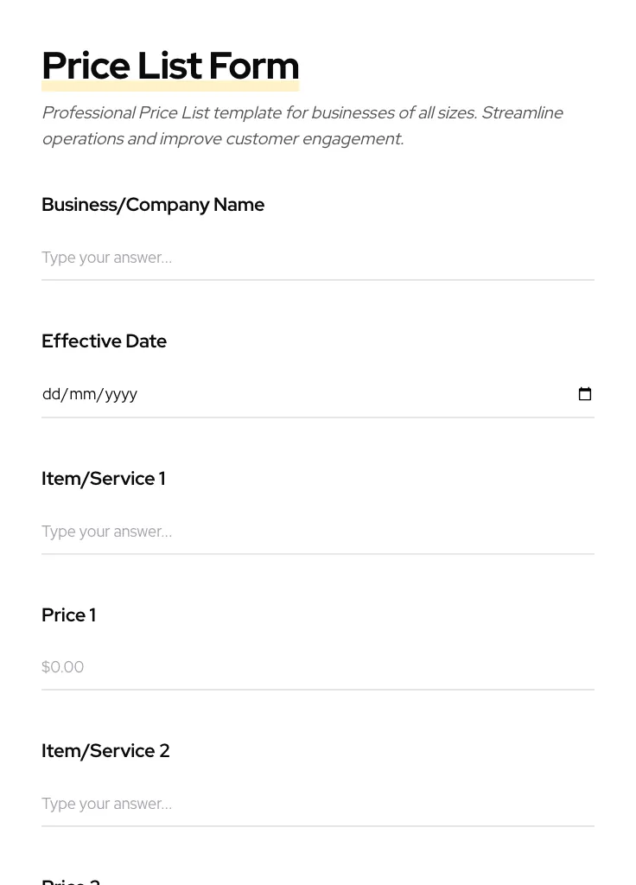This screenshot has height=885, width=636.
Task: Click the underline of the Price 1 field
Action: point(318,689)
